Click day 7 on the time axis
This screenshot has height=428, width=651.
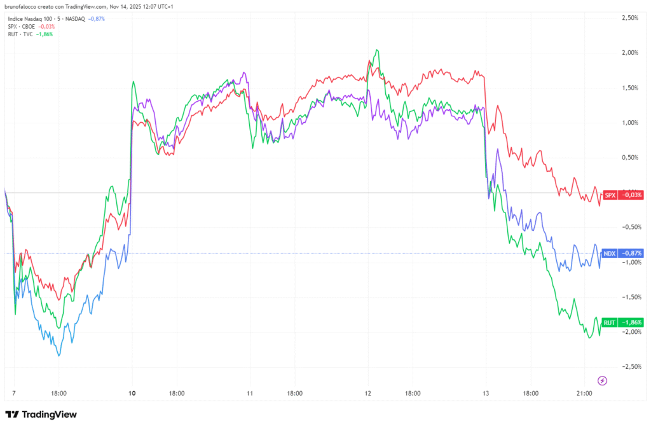coord(13,394)
